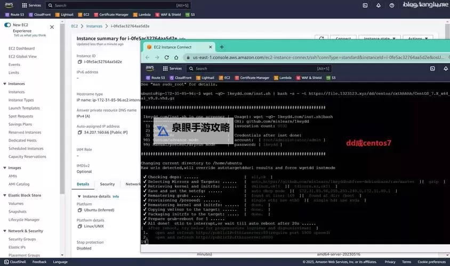Go back in the EC2 Instance Connect browser
Viewport: 450px width, 266px height.
147,57
